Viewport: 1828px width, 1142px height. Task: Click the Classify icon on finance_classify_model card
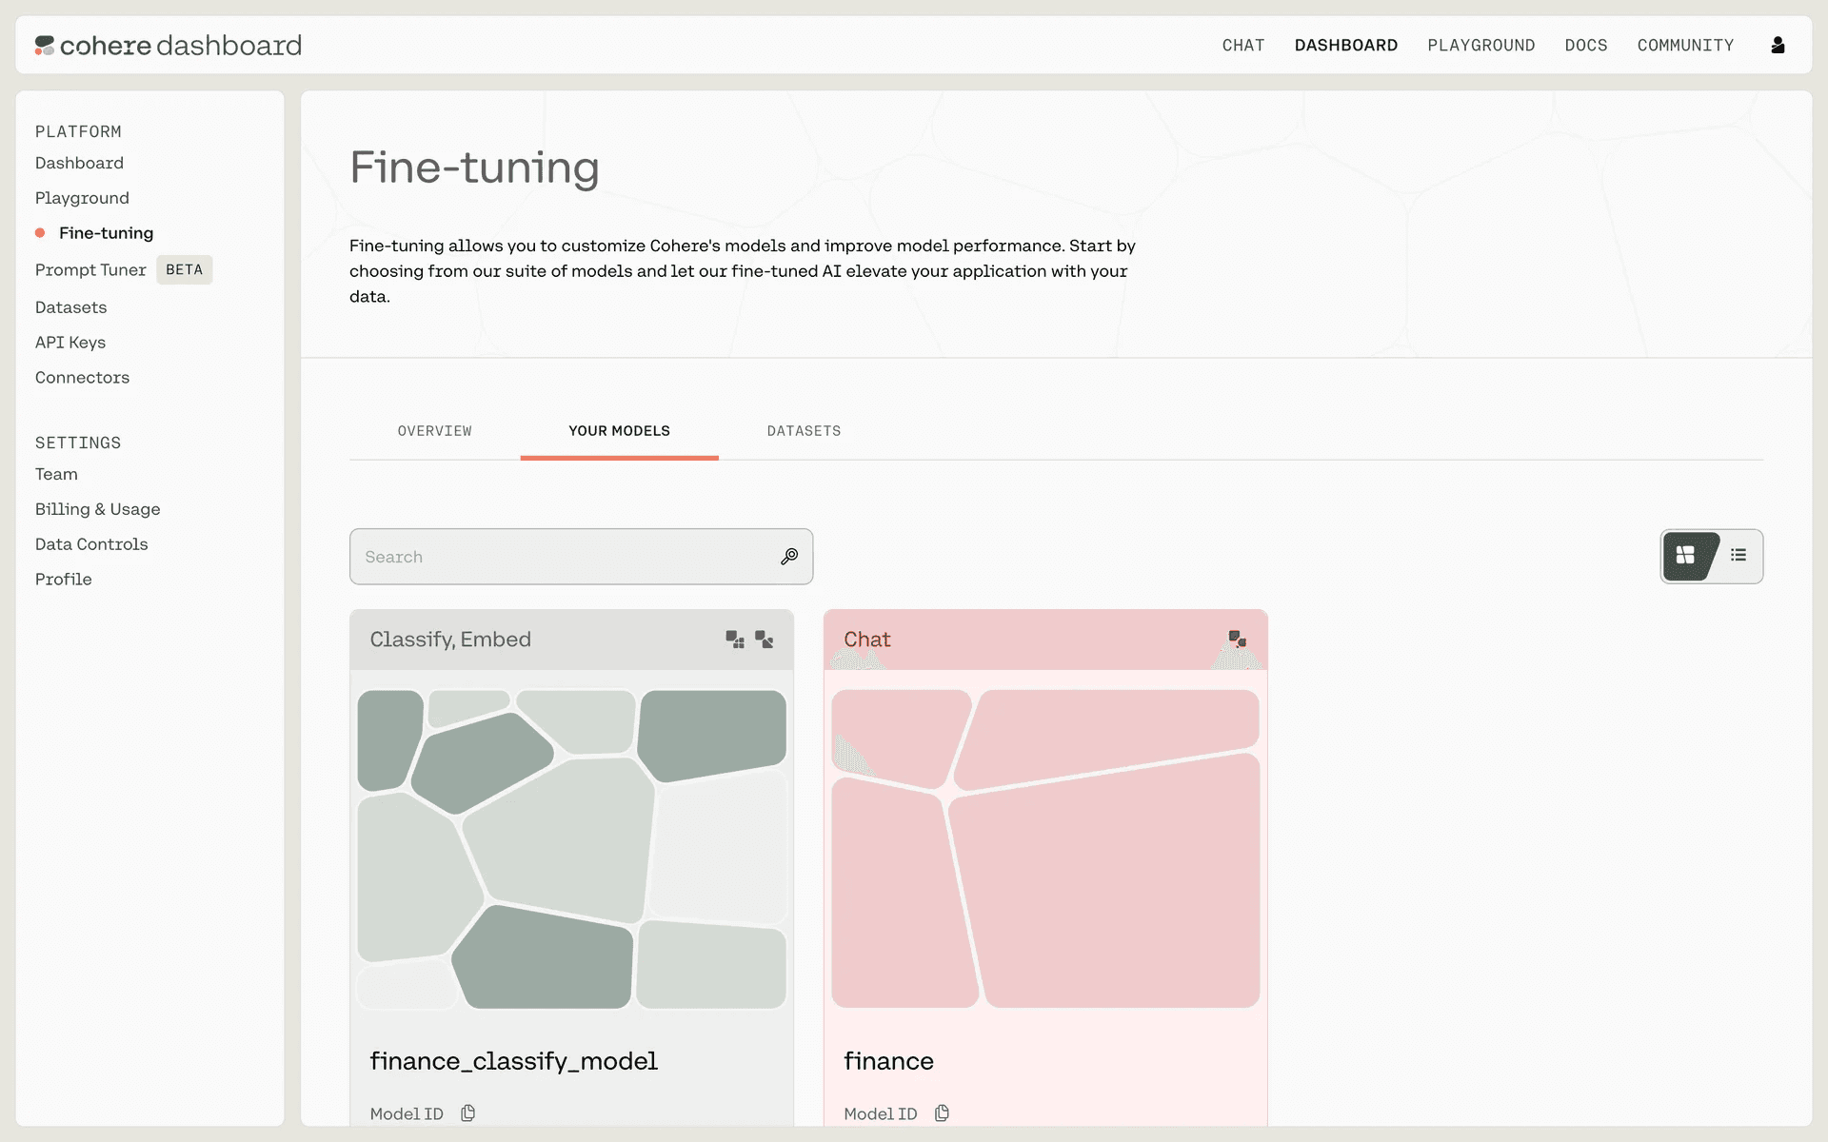click(734, 640)
